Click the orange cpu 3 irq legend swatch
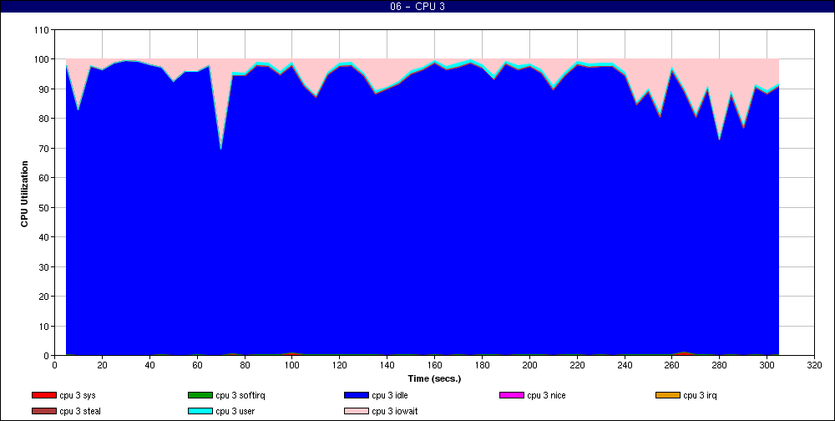 point(668,395)
